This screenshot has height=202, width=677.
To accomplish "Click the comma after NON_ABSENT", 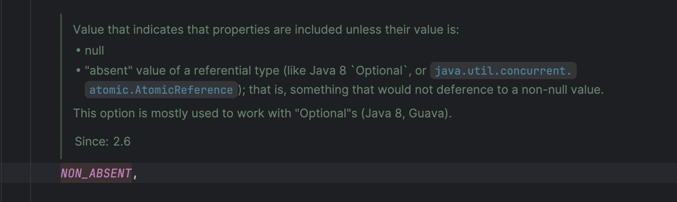I will (135, 174).
